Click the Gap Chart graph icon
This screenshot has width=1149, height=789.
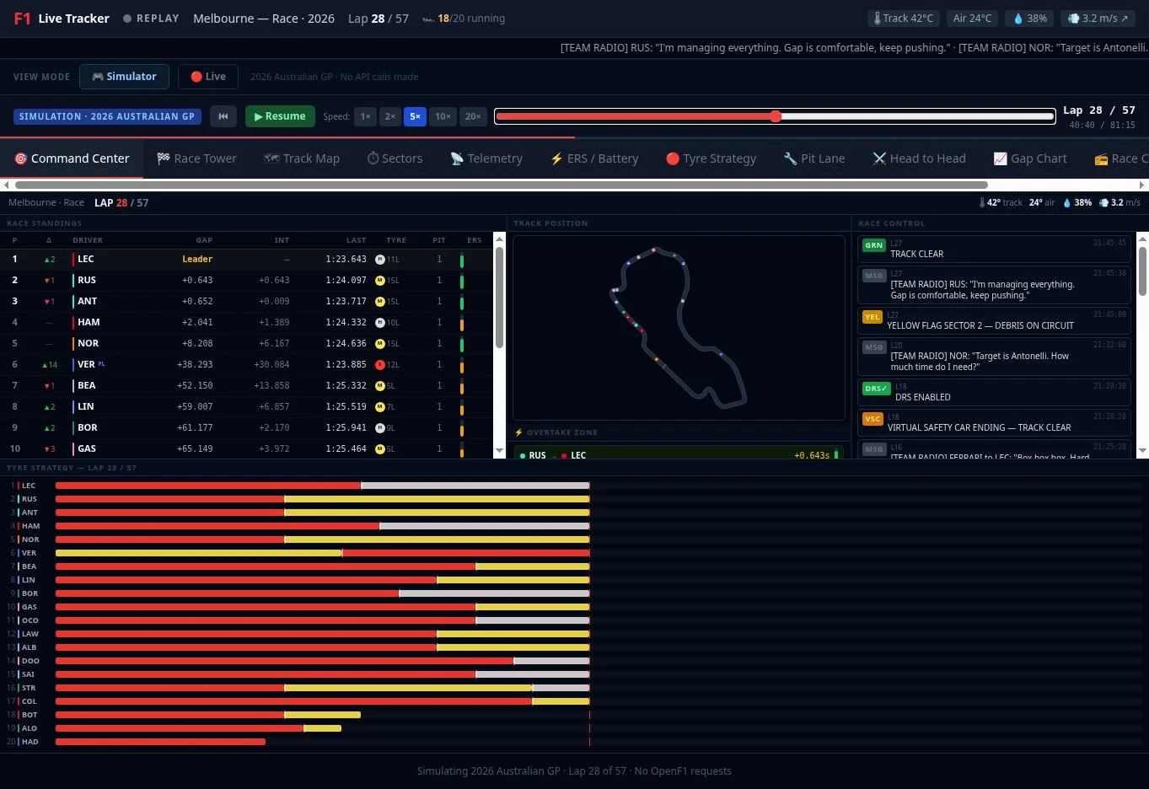pos(1000,158)
